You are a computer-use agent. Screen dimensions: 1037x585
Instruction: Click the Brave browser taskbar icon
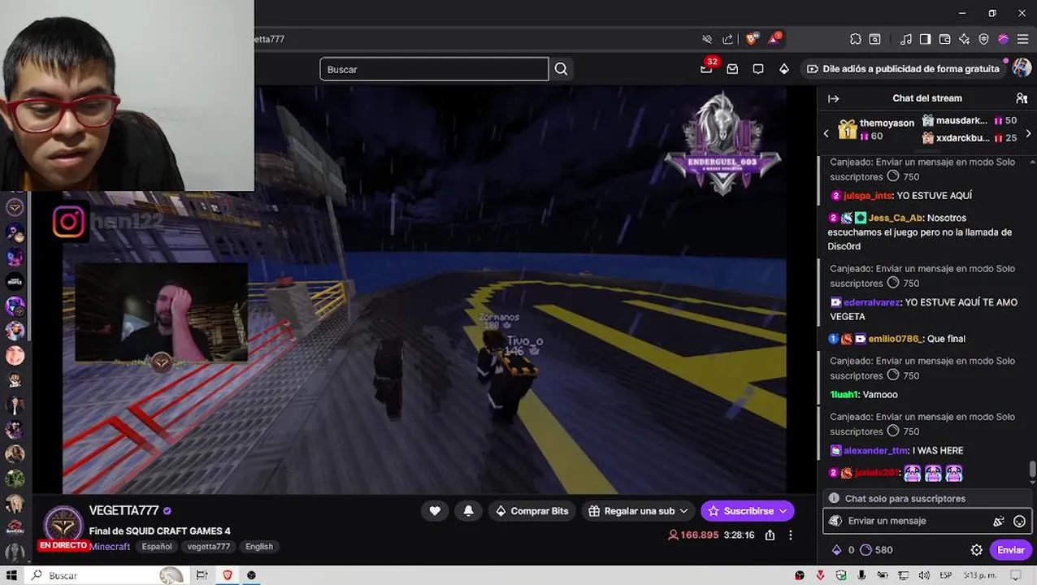pos(228,575)
